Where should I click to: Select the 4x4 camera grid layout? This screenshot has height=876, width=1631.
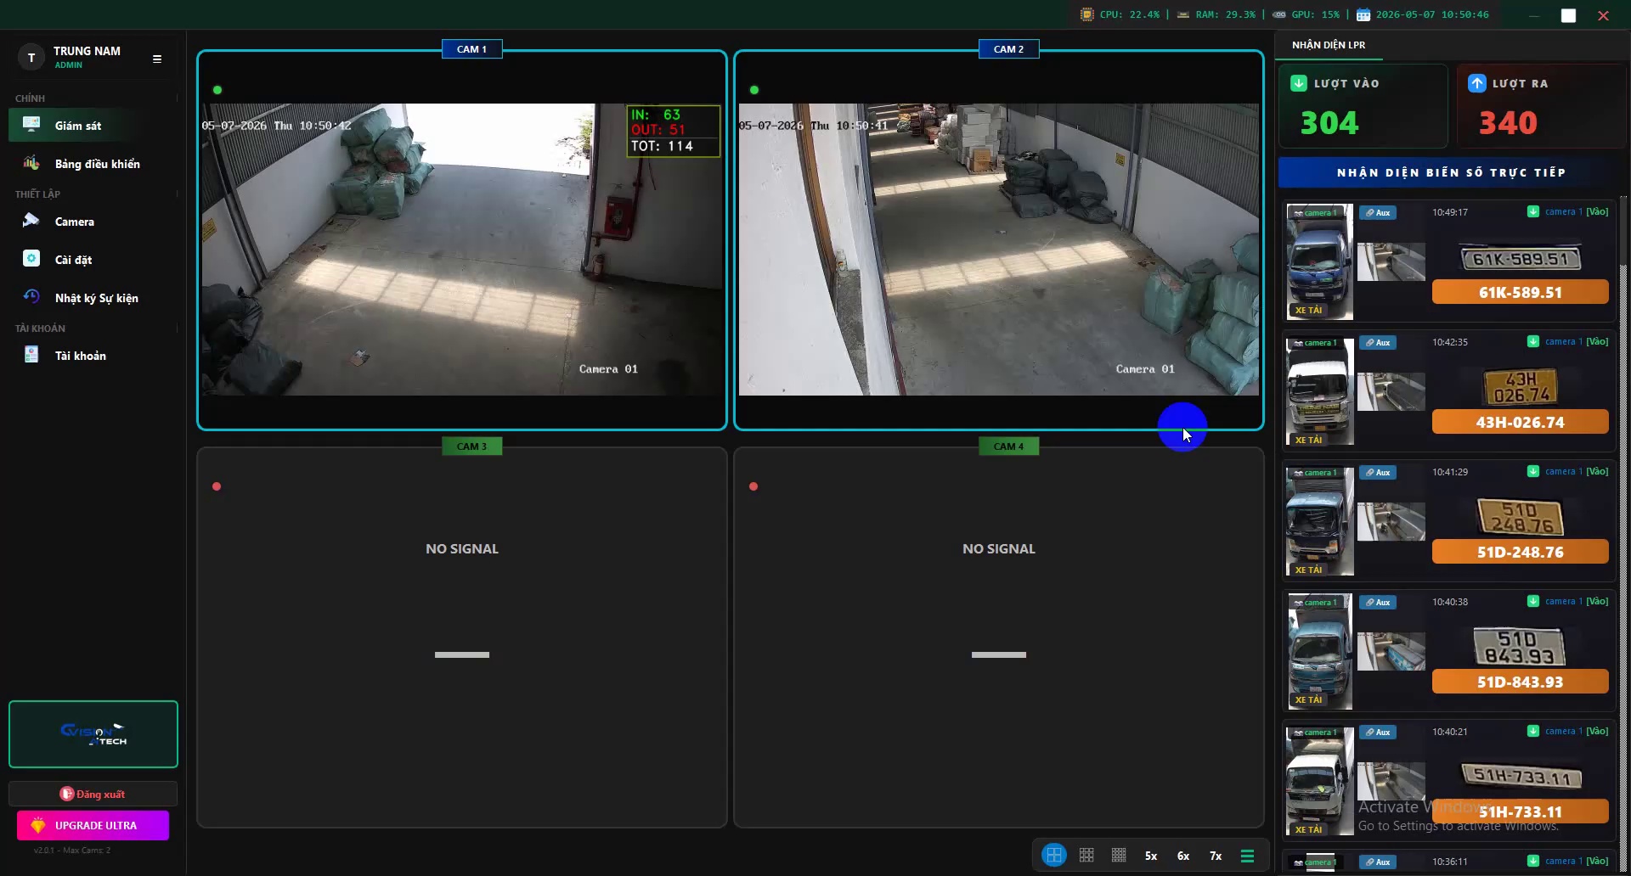[1119, 856]
